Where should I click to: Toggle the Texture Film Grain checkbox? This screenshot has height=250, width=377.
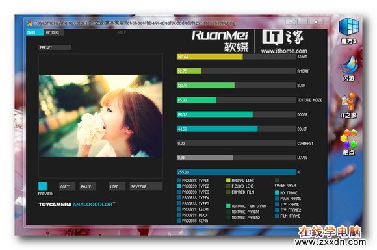tap(228, 206)
